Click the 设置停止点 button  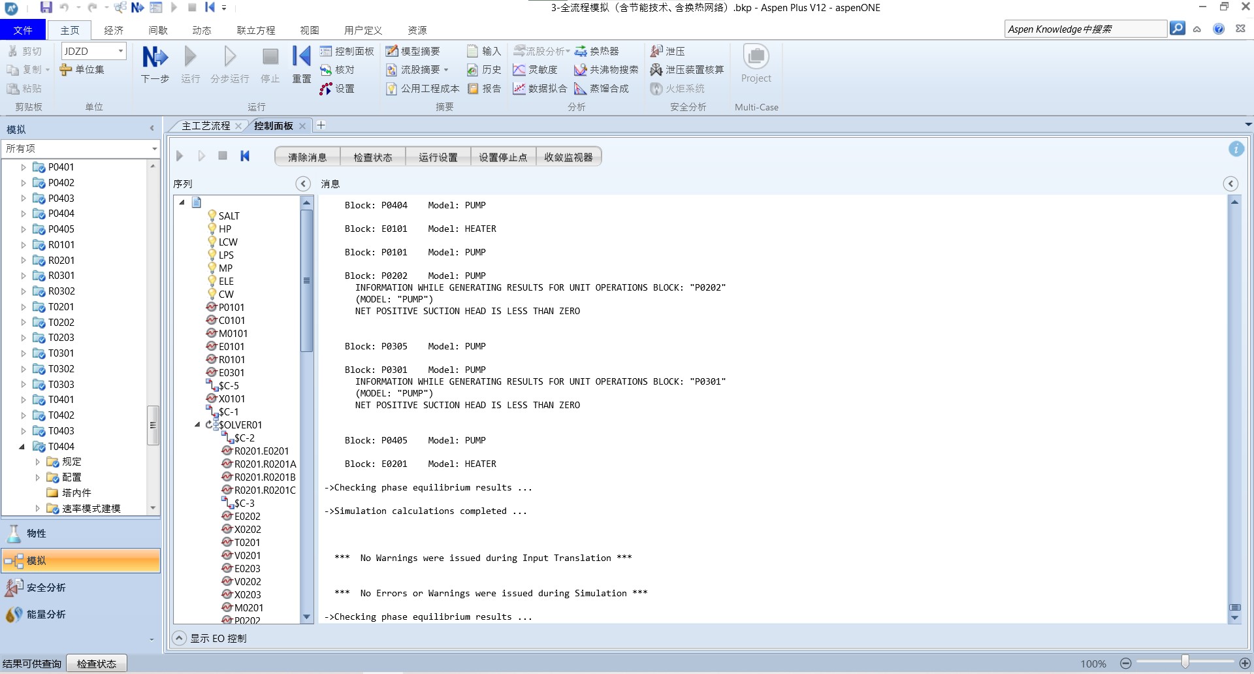(504, 157)
